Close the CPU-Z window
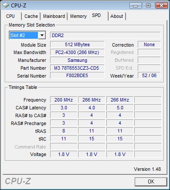 coord(161,6)
